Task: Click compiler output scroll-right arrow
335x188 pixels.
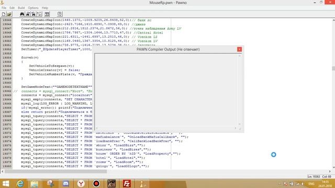Action: coord(236,128)
